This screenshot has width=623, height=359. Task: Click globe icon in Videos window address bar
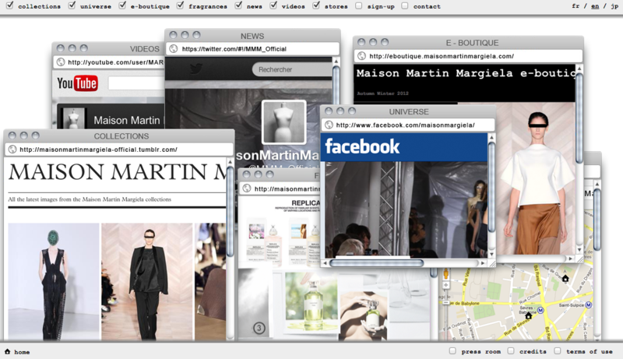click(x=61, y=62)
